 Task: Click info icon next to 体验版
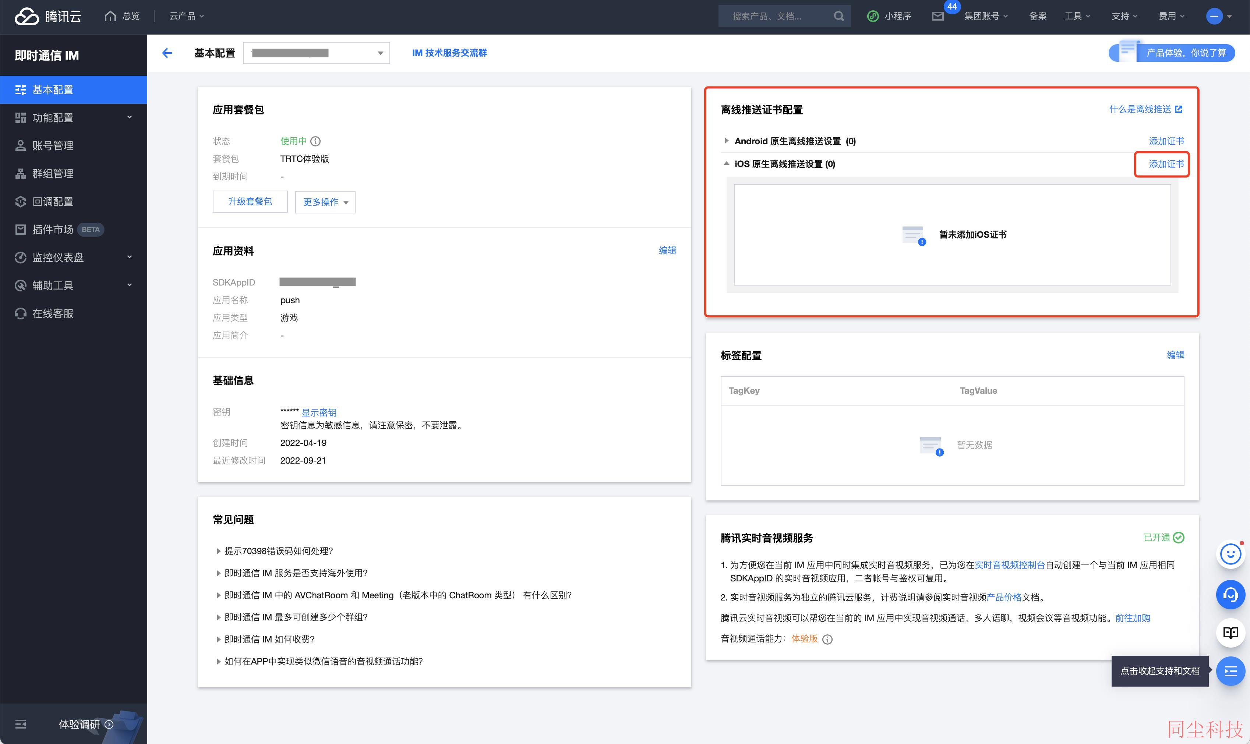[828, 639]
